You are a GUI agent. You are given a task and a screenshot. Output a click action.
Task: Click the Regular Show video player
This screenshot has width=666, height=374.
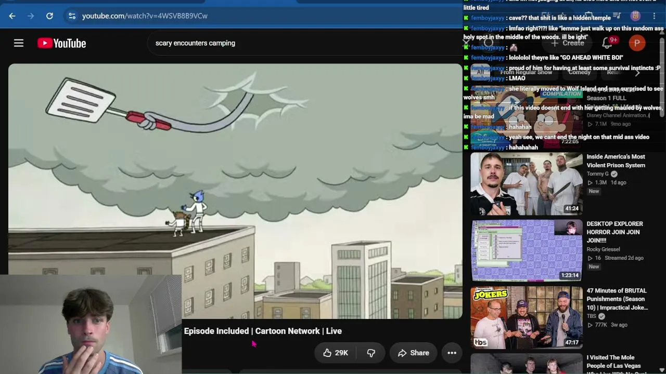pos(235,191)
